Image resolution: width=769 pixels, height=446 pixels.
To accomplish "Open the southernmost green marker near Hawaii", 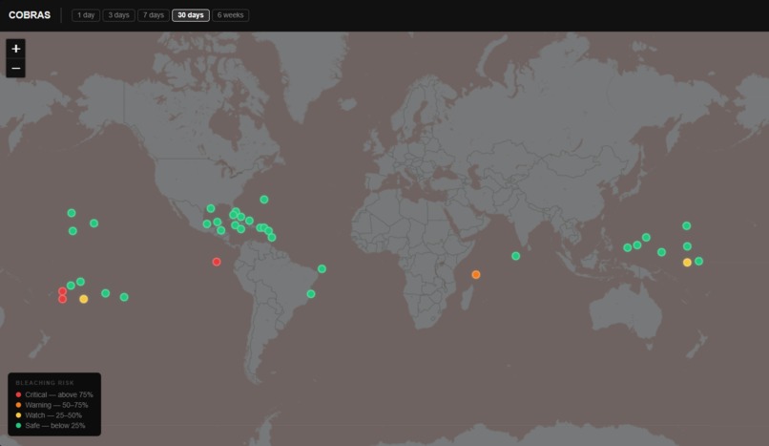I will (73, 231).
